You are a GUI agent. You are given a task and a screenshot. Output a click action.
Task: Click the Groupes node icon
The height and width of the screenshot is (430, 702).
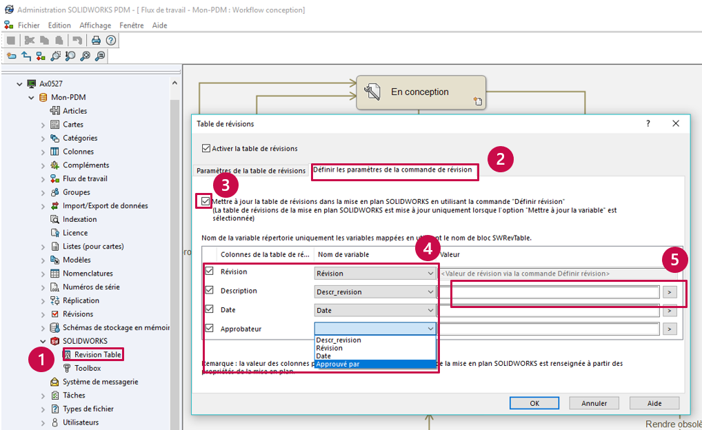tap(54, 192)
